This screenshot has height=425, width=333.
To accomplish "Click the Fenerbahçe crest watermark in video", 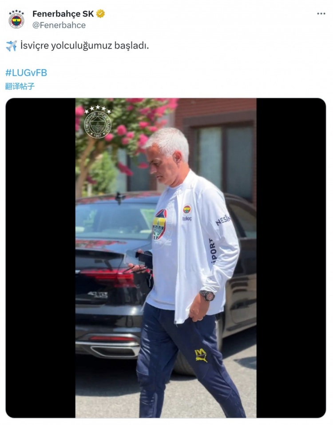I will pyautogui.click(x=98, y=122).
